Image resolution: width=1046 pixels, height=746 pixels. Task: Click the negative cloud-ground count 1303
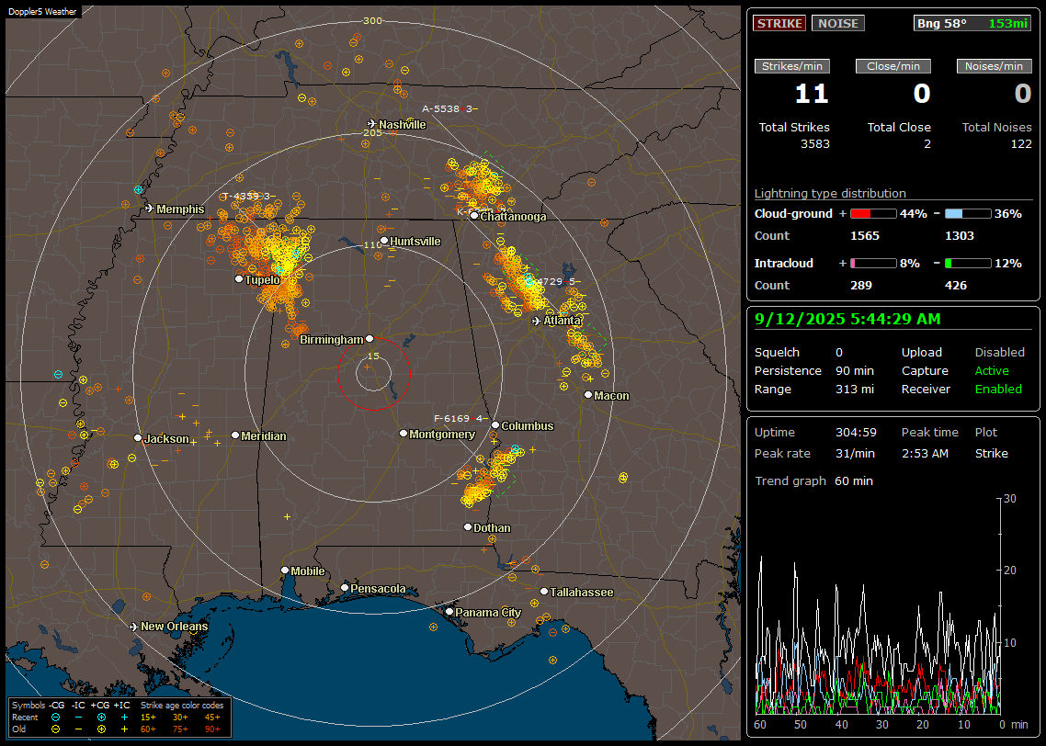pyautogui.click(x=960, y=236)
